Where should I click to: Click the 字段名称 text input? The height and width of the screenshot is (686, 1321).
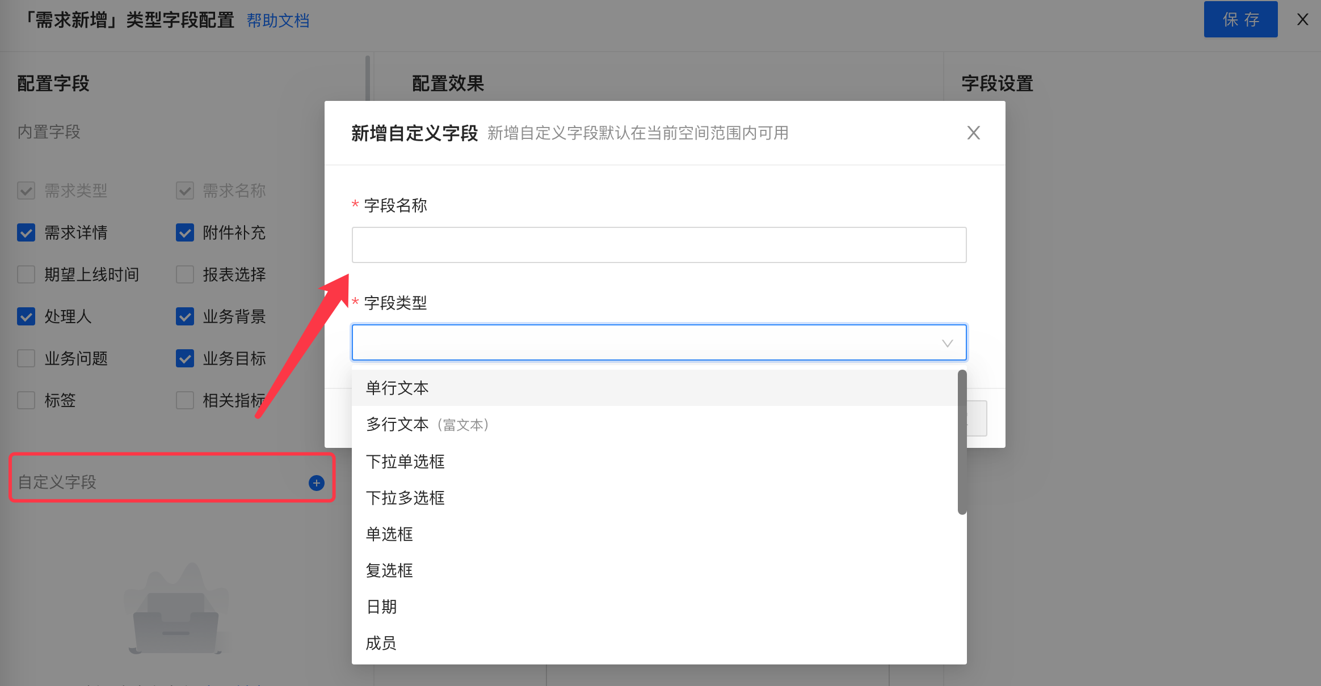[x=659, y=245]
